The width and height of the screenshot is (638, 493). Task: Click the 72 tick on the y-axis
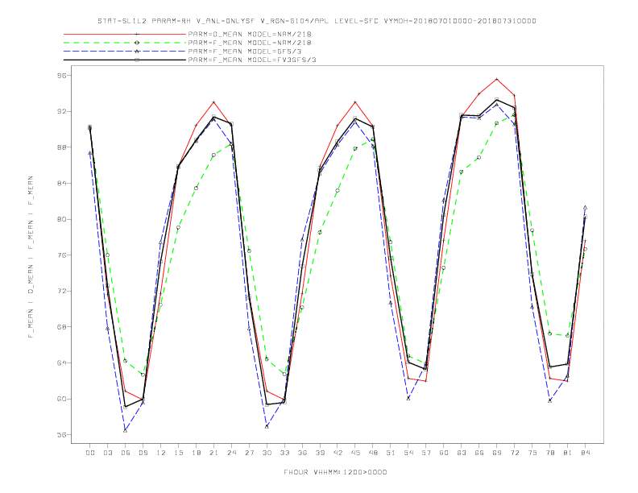tap(62, 291)
